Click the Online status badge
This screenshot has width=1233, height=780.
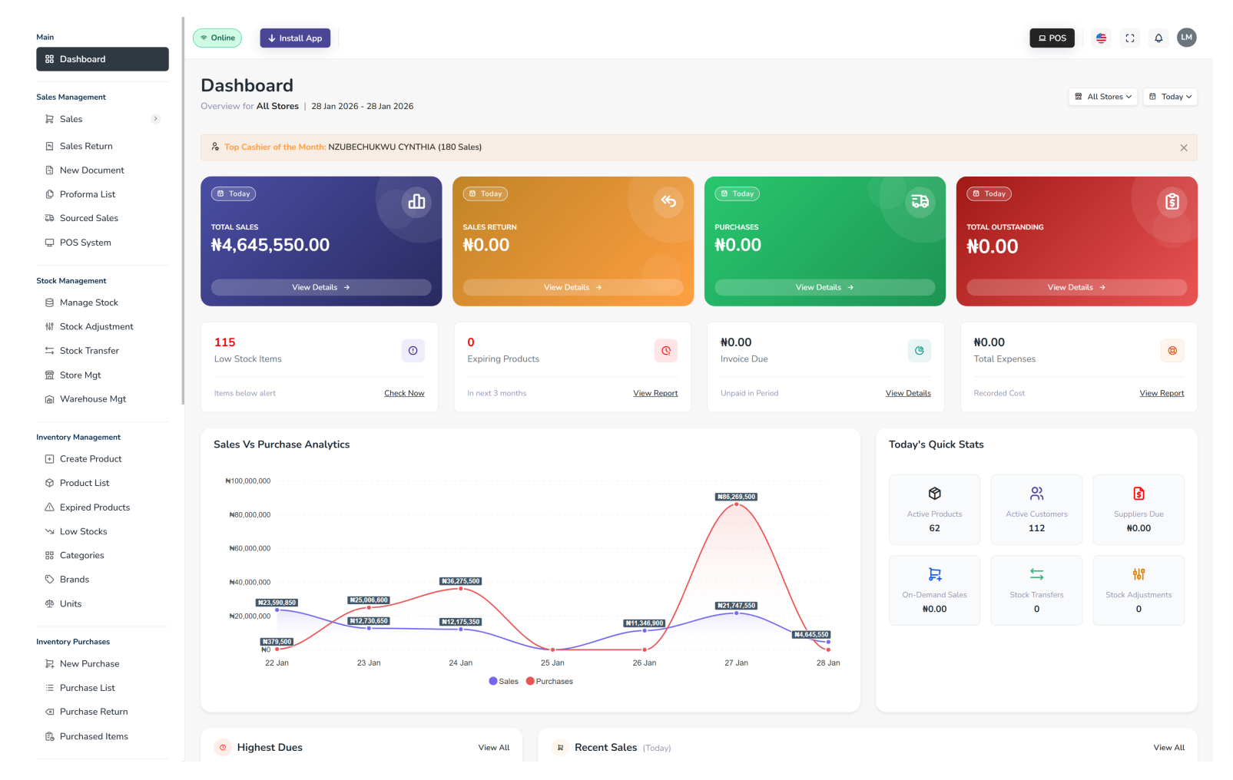[217, 38]
